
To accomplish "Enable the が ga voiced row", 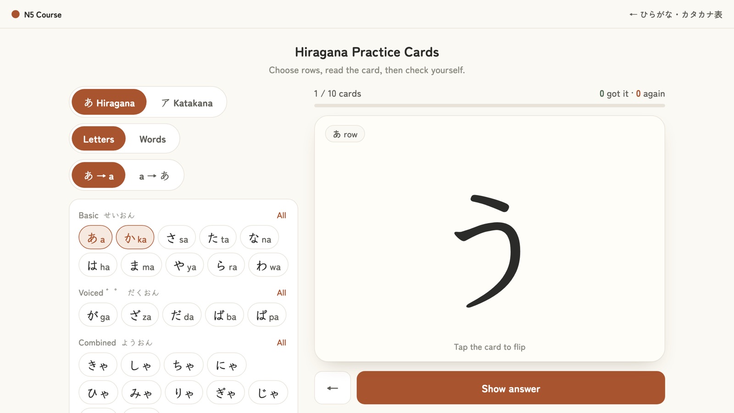I will 98,315.
